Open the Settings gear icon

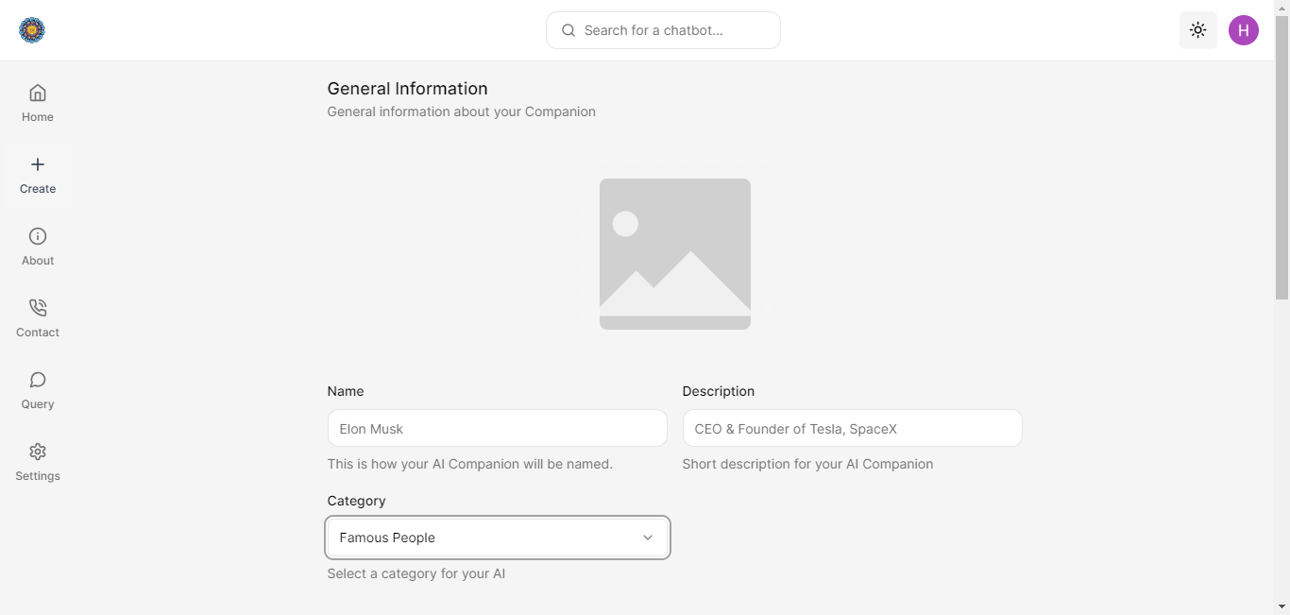pos(38,452)
